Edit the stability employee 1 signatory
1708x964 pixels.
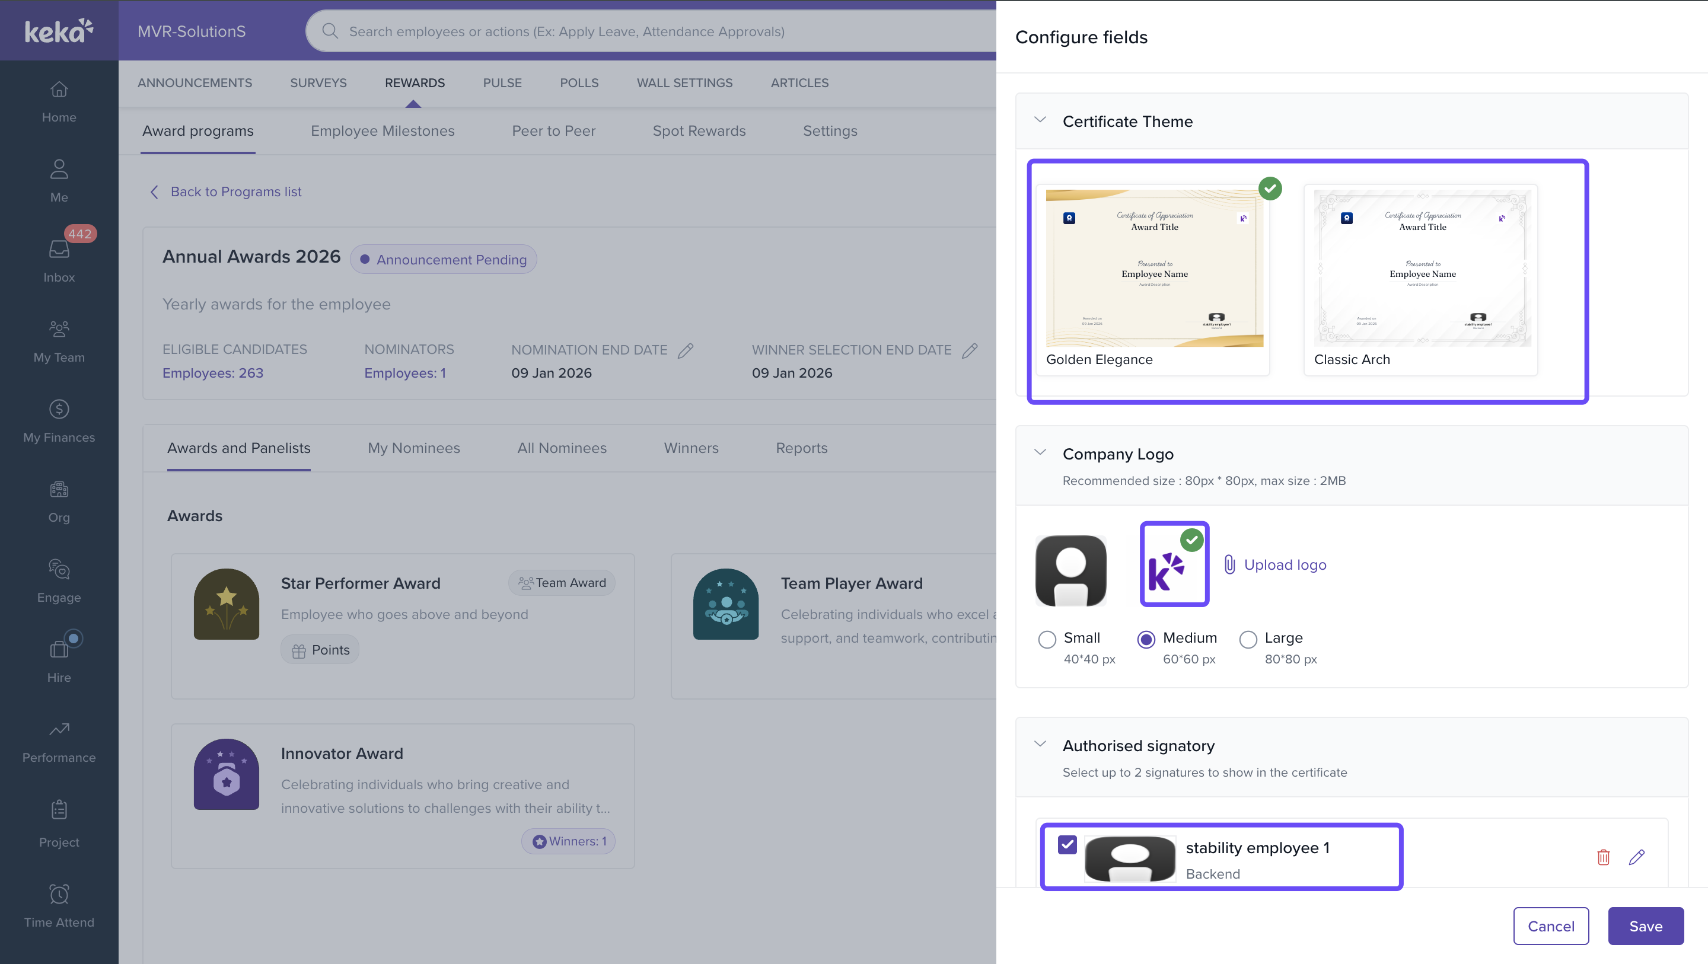[x=1636, y=857]
